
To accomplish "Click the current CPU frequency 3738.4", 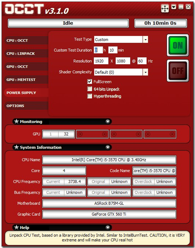I will point(75,182).
